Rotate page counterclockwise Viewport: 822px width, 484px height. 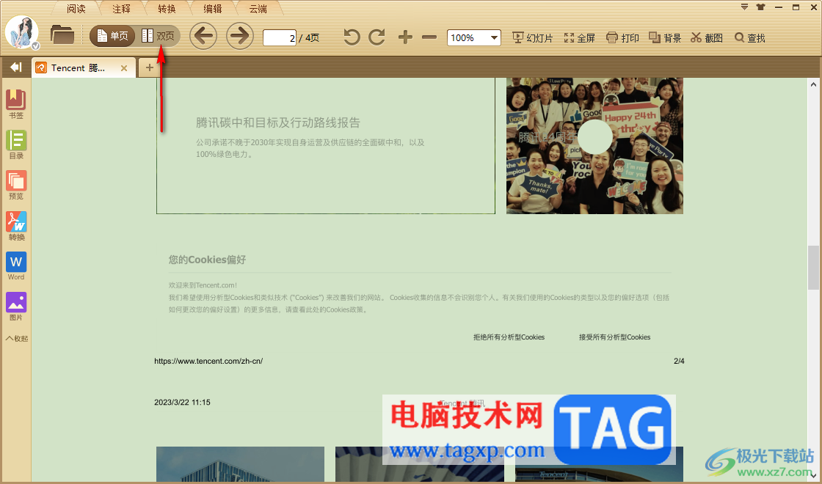coord(352,37)
